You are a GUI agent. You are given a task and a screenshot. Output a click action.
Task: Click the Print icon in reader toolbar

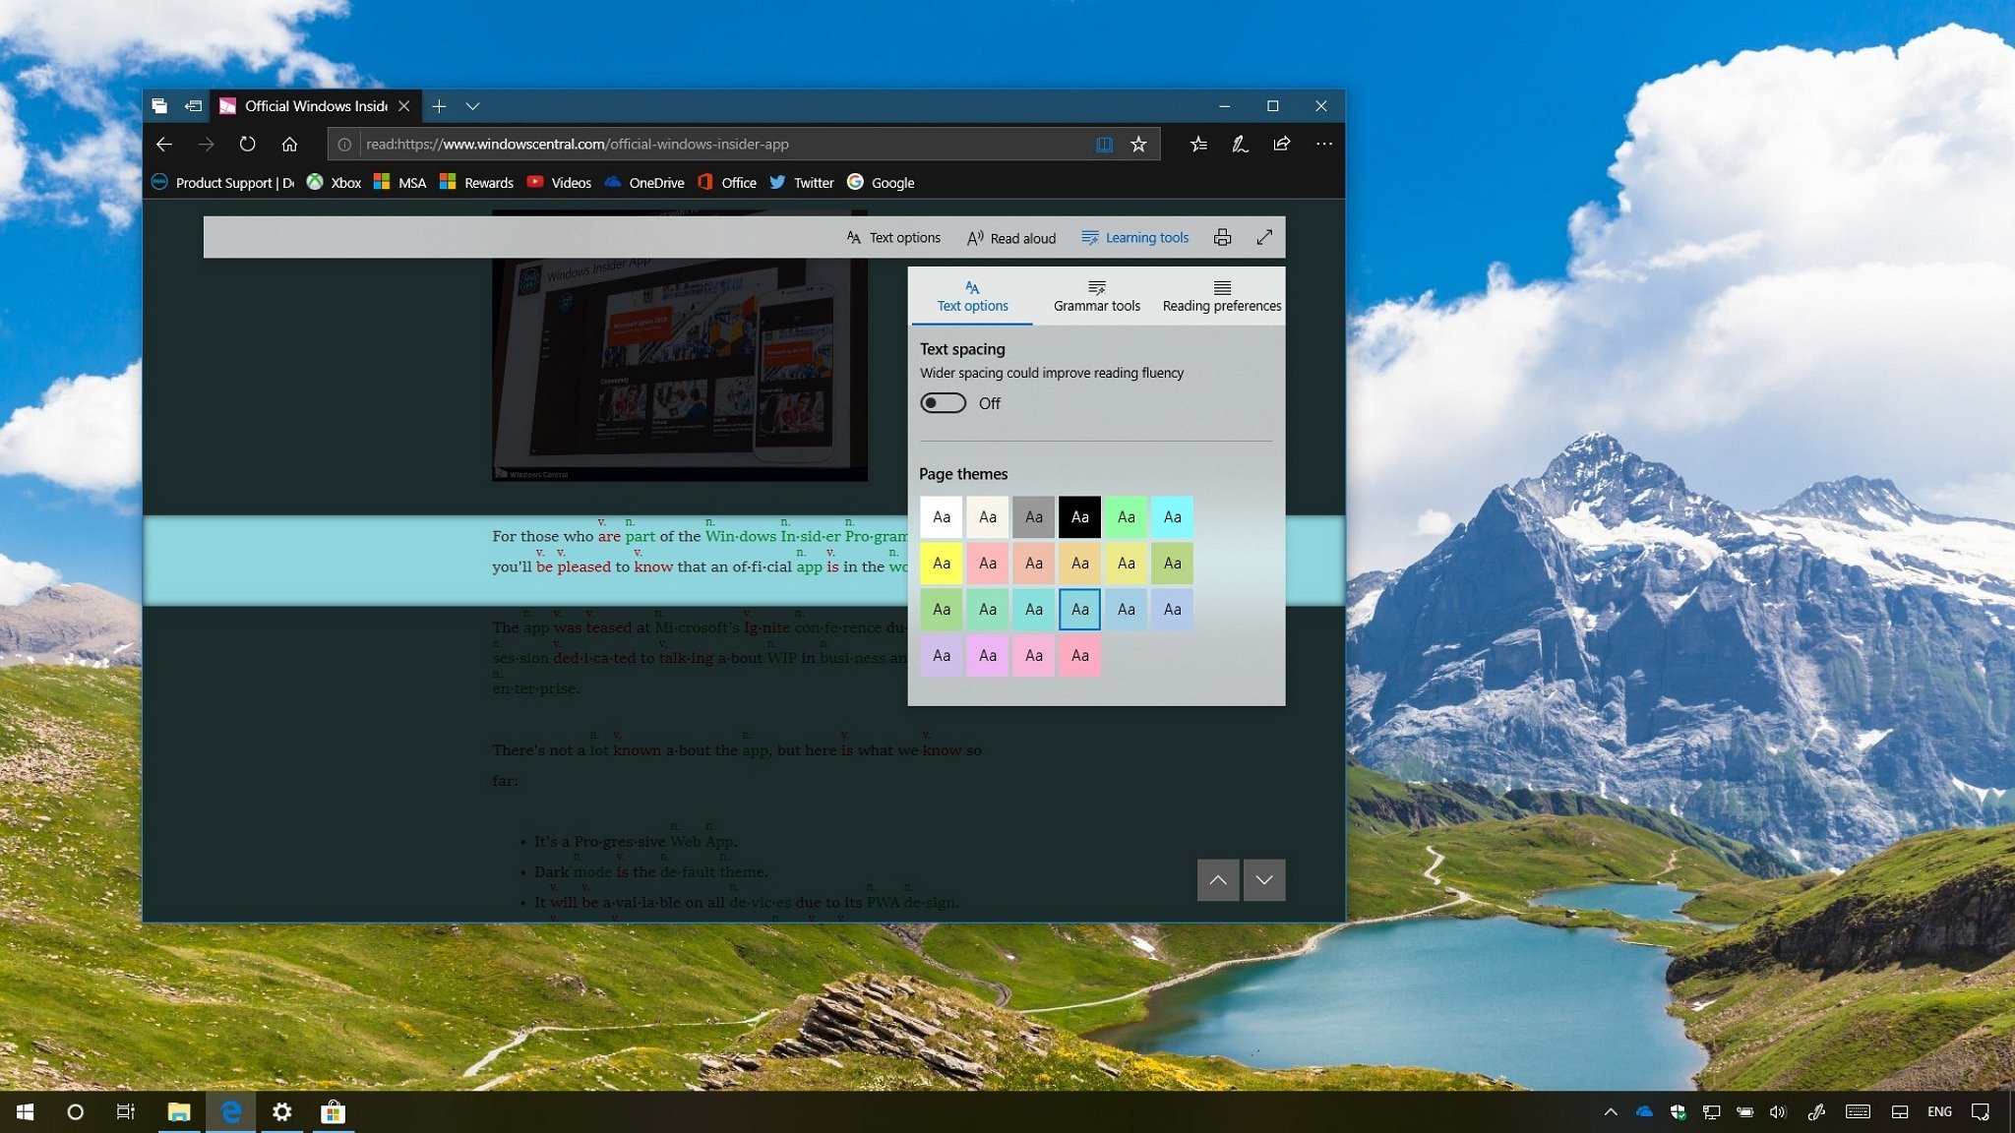click(x=1219, y=235)
